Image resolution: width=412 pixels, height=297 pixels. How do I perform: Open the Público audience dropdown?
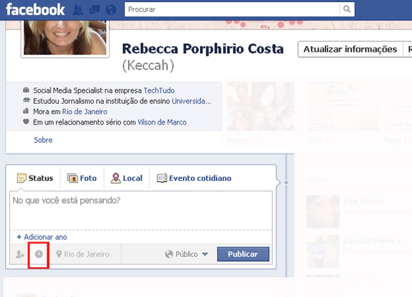[187, 254]
